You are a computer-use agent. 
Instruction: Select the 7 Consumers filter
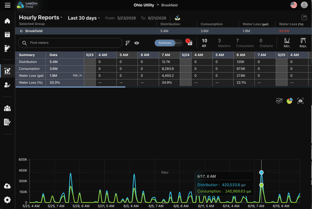(245, 43)
